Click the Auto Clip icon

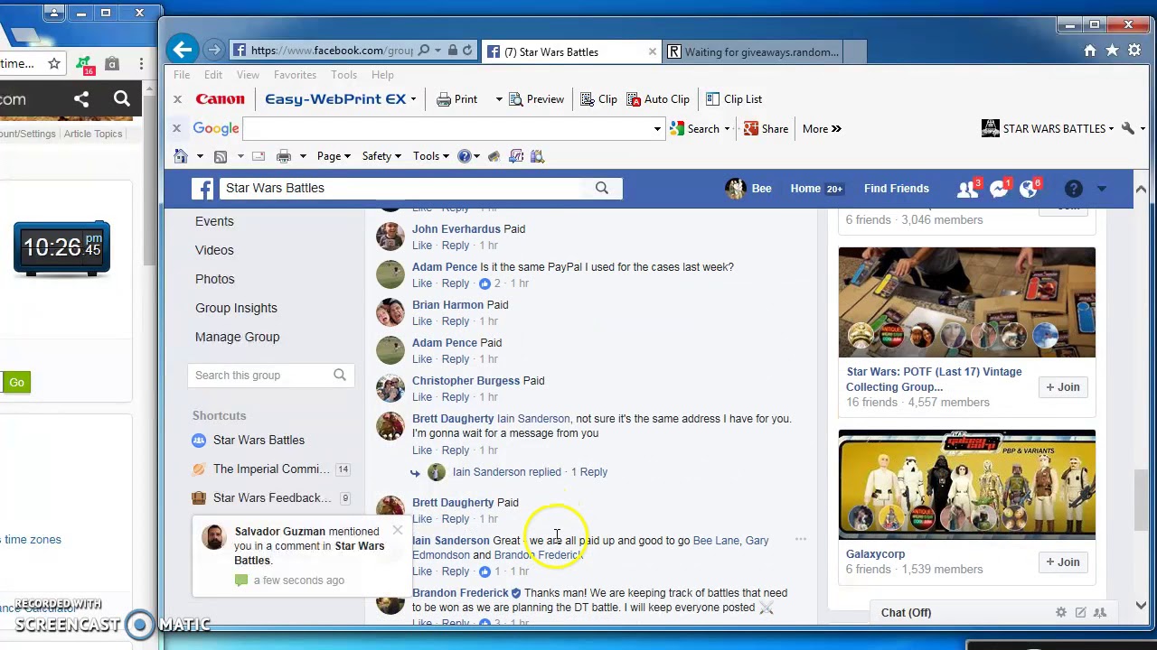click(634, 99)
